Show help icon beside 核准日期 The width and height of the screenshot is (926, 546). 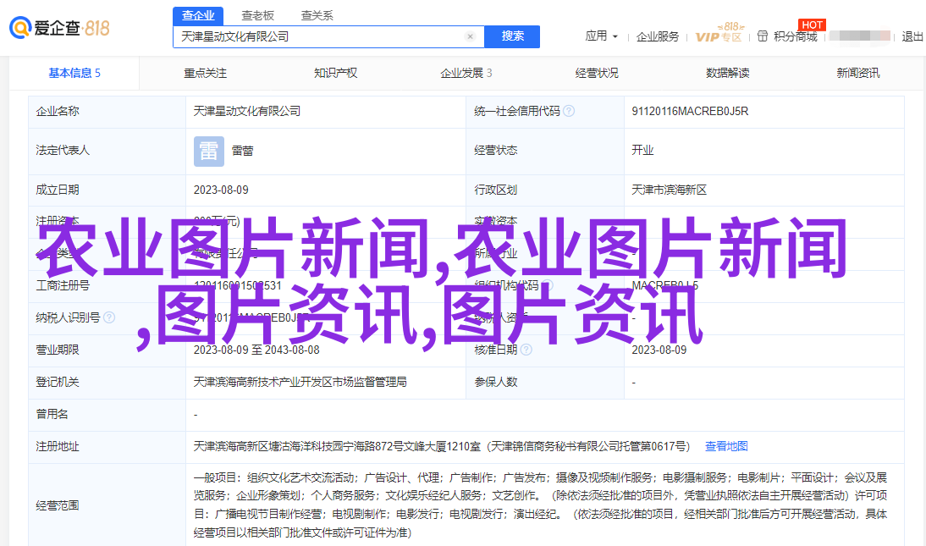pyautogui.click(x=526, y=350)
